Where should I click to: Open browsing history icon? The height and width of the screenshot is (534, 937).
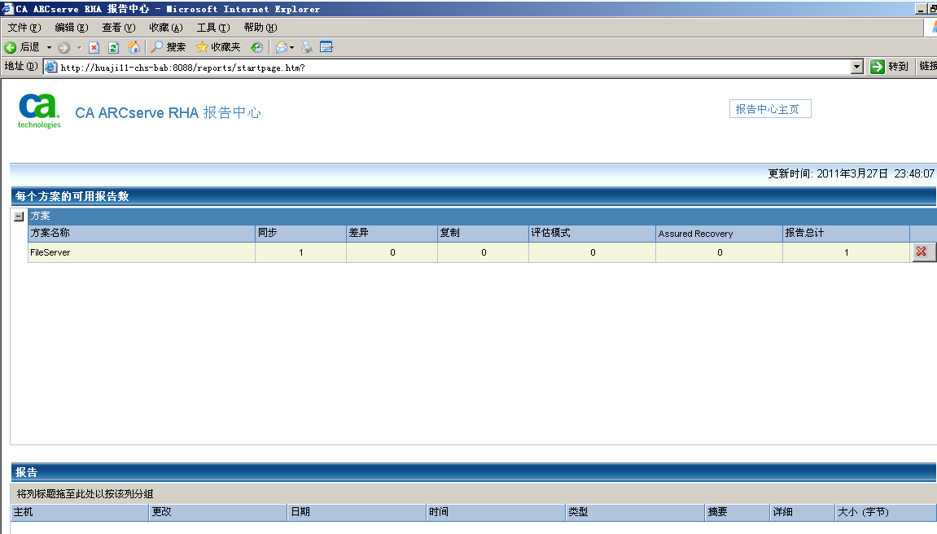point(257,47)
